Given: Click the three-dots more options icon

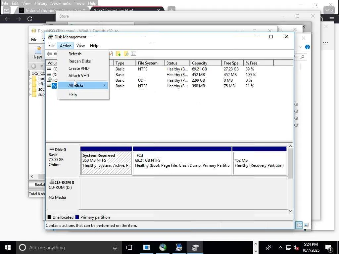Looking at the screenshot, I should coord(326,43).
